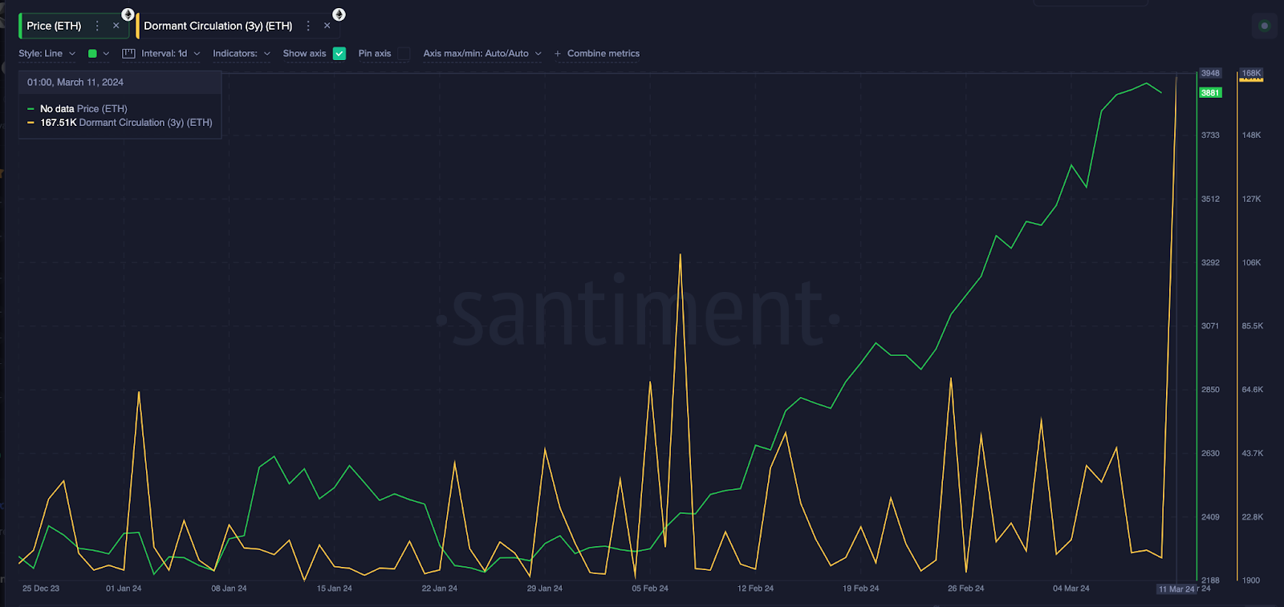Select the Price (ETH) metric tab

(x=54, y=26)
